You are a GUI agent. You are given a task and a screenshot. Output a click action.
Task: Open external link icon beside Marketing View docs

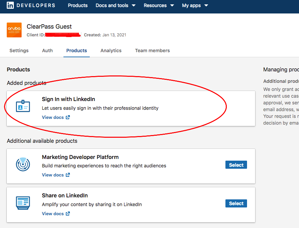tap(68, 175)
